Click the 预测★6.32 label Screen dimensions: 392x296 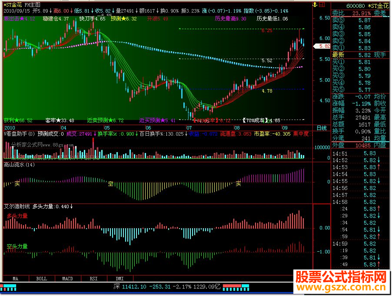pyautogui.click(x=124, y=19)
